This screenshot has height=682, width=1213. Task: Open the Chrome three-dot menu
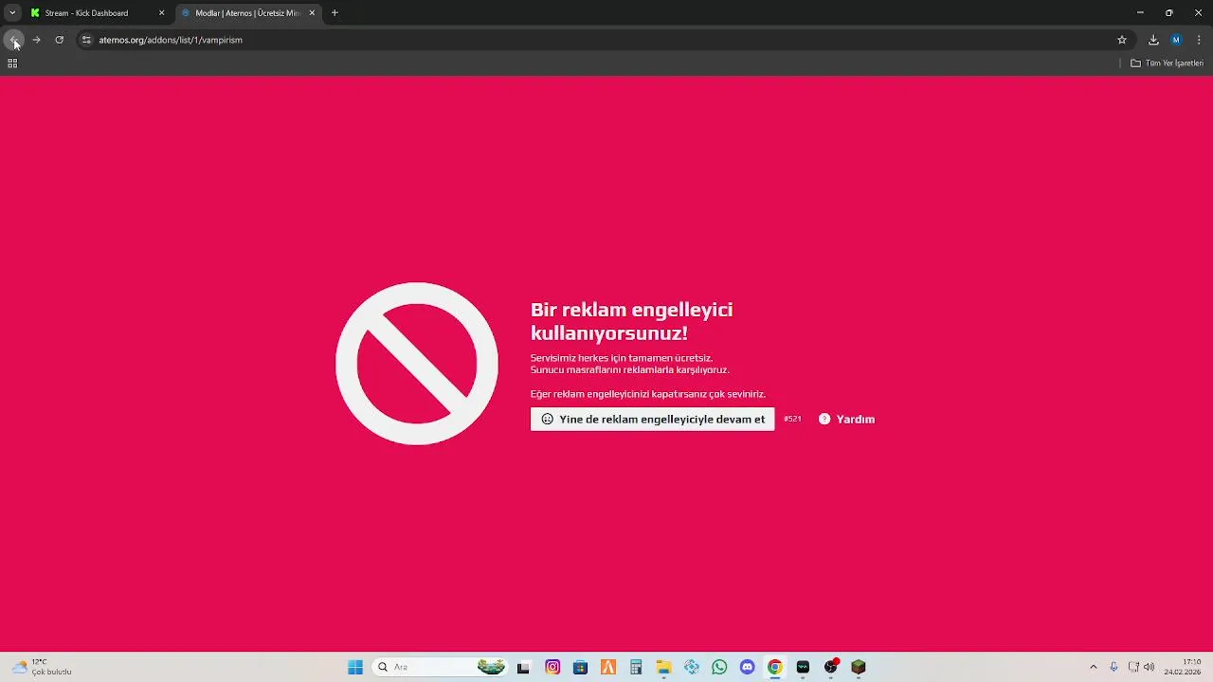point(1199,40)
